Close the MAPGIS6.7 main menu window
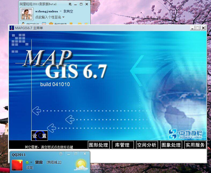 (x=203, y=28)
